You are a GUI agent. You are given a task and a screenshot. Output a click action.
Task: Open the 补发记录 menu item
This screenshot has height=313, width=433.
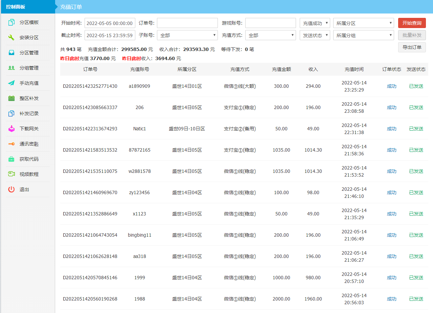[x=29, y=113]
